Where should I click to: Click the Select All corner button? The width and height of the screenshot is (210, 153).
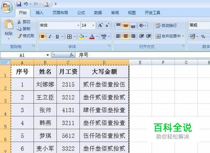tap(5, 62)
